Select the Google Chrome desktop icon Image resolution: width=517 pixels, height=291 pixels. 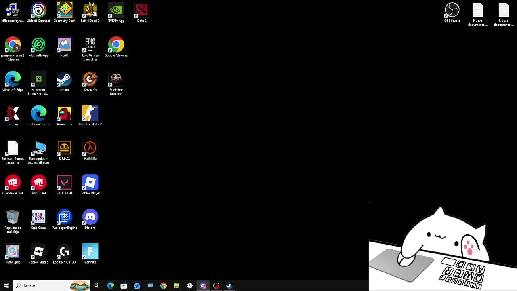pos(116,47)
